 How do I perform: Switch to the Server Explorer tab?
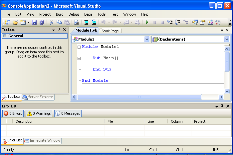38,97
